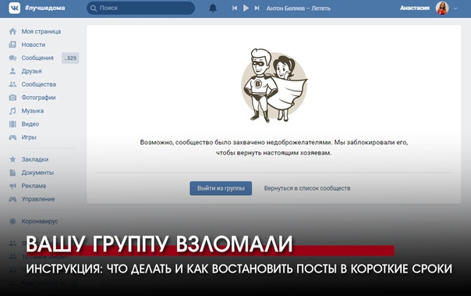The image size is (471, 296).
Task: Go to Моя страница
Action: [41, 31]
